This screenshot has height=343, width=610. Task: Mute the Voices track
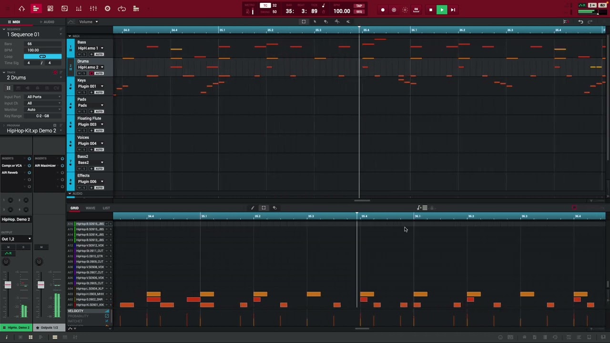click(x=79, y=150)
